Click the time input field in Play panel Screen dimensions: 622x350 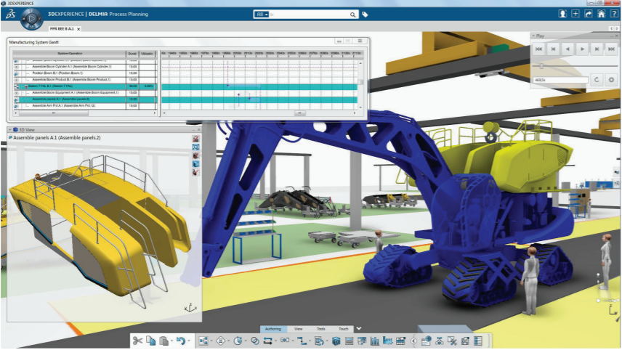point(558,79)
